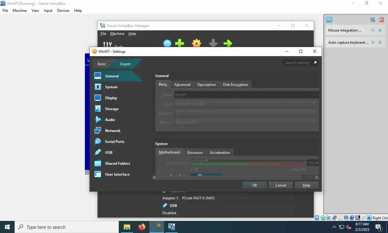Click the audio status bar indicator icon
The height and width of the screenshot is (233, 388).
point(329,218)
